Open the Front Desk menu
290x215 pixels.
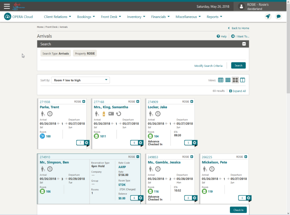[x=111, y=17]
